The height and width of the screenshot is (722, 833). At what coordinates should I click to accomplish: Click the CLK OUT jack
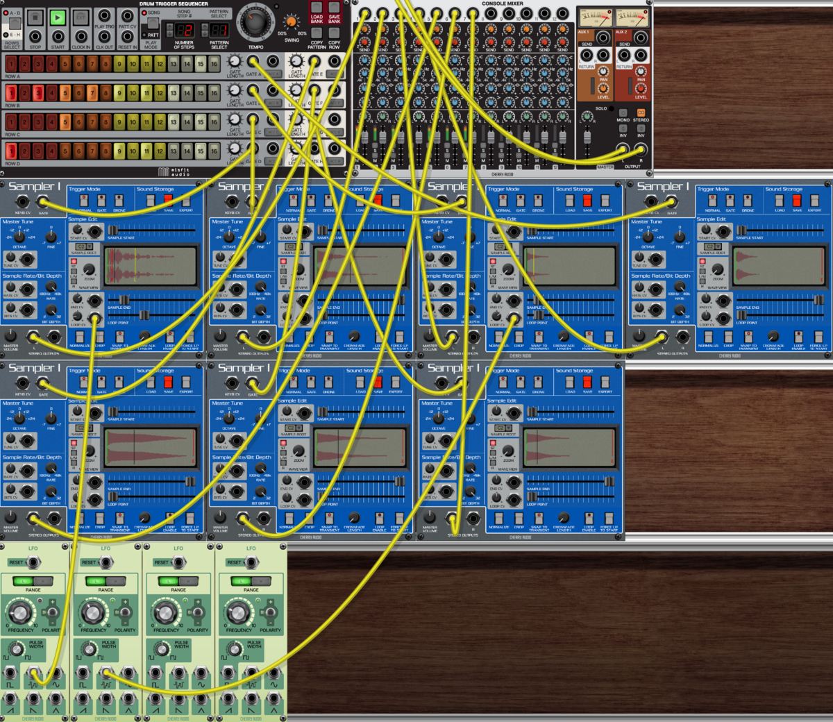click(104, 36)
